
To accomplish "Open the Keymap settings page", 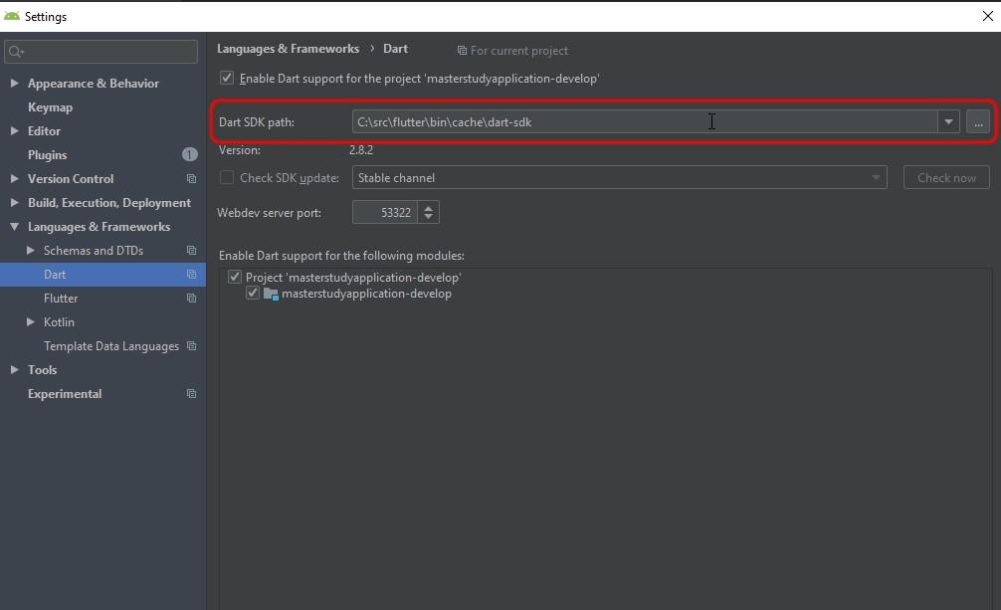I will tap(50, 107).
